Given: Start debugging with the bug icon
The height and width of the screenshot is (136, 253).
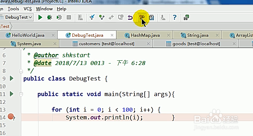Looking at the screenshot, I should (x=49, y=17).
